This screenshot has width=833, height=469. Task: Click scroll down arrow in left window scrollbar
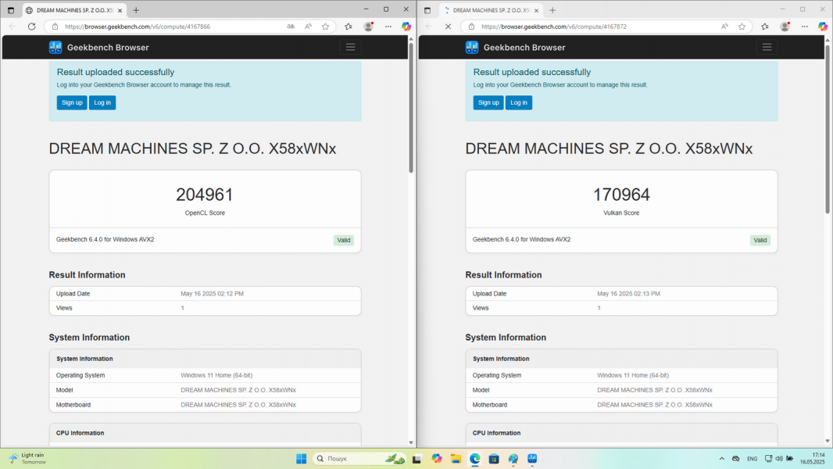tap(411, 442)
